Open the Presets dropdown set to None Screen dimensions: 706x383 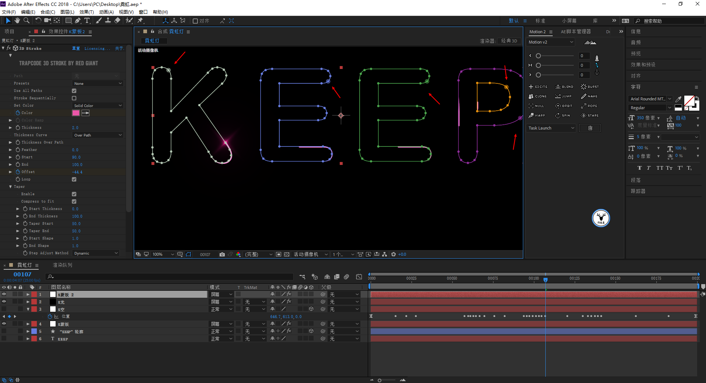(98, 83)
